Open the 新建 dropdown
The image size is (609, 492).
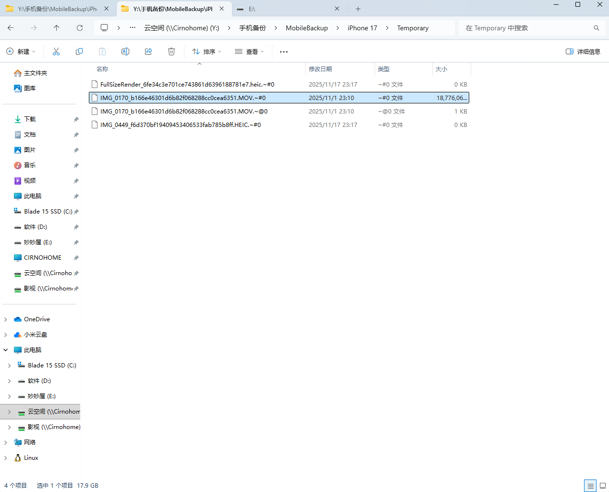click(x=21, y=51)
